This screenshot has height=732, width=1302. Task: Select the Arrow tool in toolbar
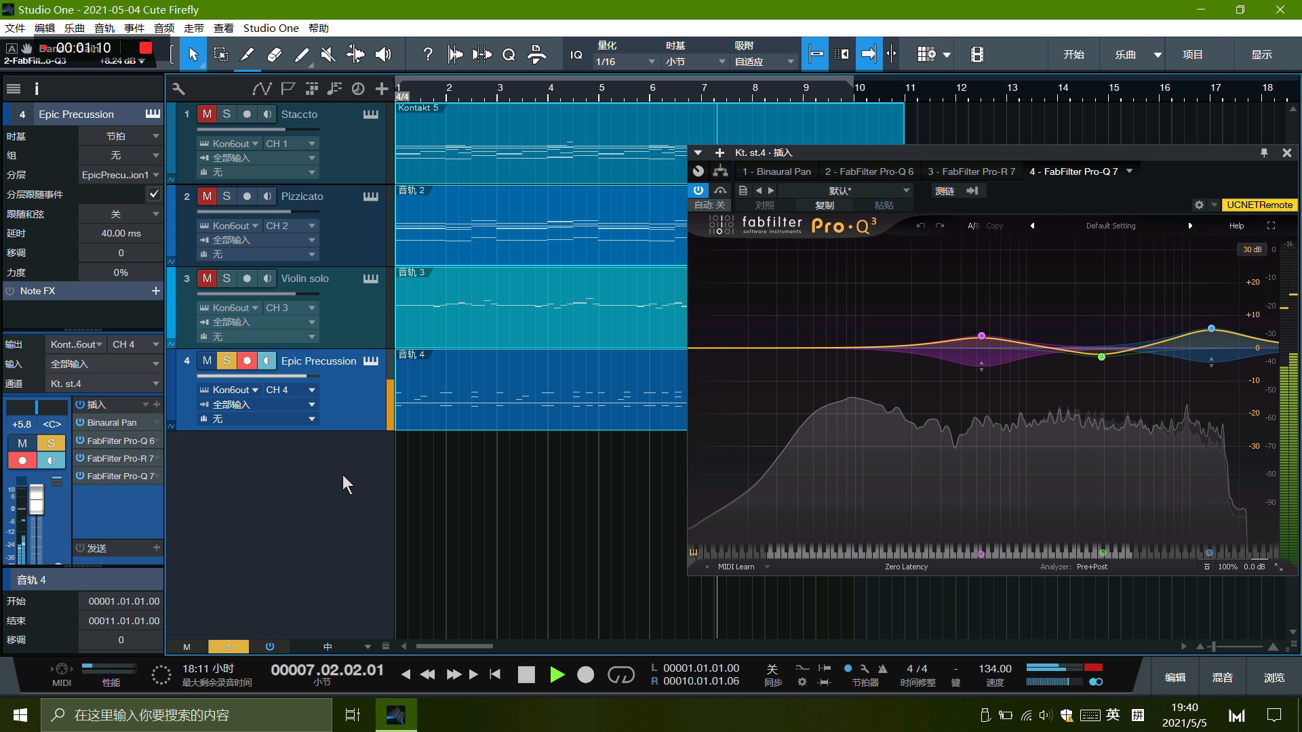pyautogui.click(x=193, y=55)
